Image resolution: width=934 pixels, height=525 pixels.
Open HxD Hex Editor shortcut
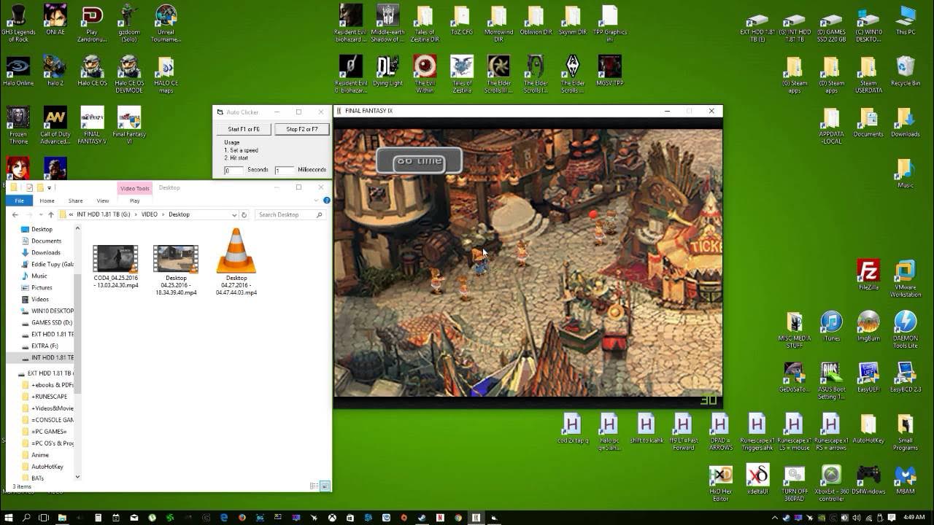tap(721, 483)
